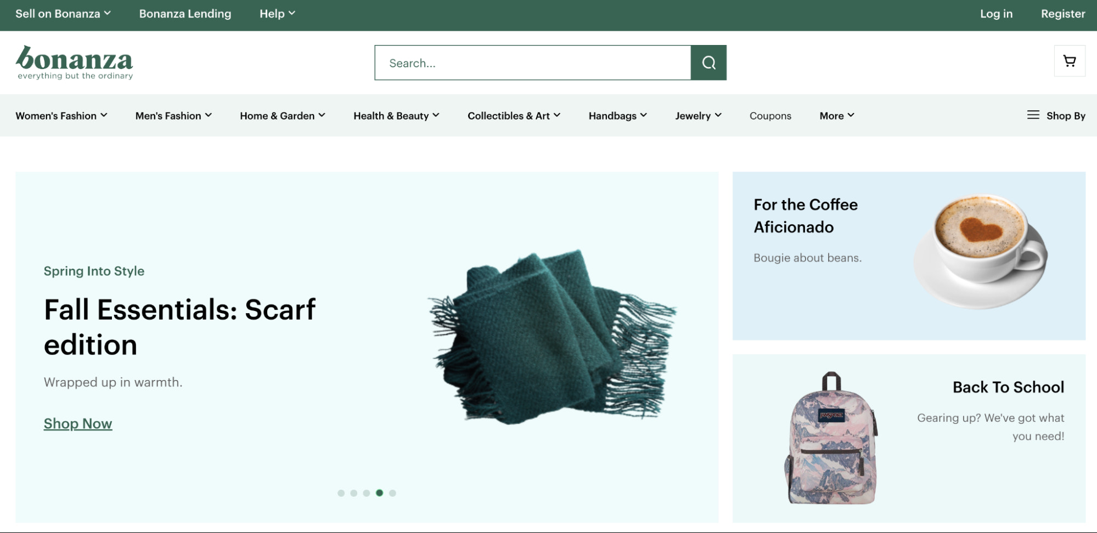This screenshot has width=1097, height=533.
Task: Open the shopping cart icon
Action: click(x=1069, y=61)
